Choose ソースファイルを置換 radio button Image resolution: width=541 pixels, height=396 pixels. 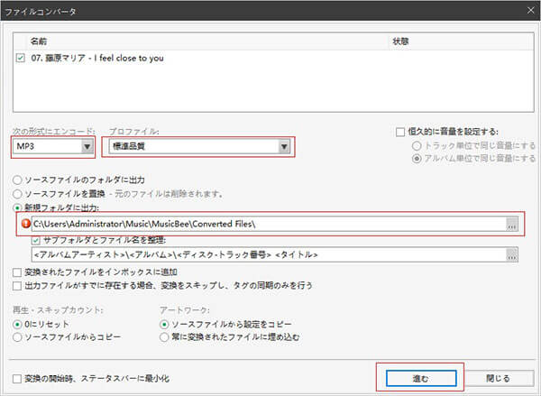tap(17, 194)
